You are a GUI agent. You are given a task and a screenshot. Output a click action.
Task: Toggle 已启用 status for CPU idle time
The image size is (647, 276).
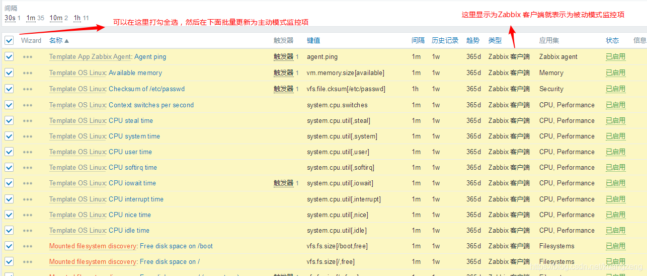click(615, 231)
